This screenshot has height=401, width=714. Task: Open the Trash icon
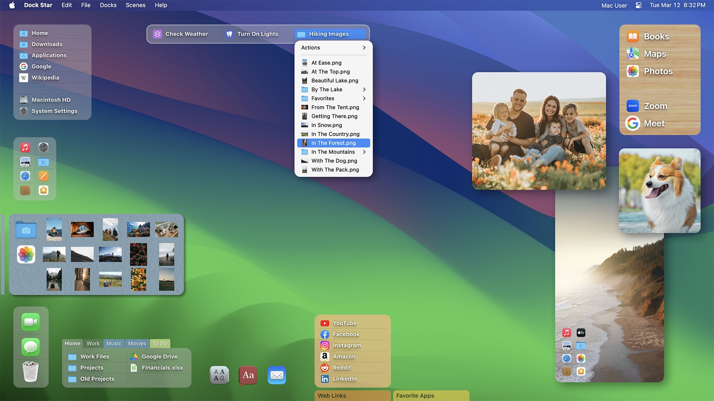tap(30, 372)
